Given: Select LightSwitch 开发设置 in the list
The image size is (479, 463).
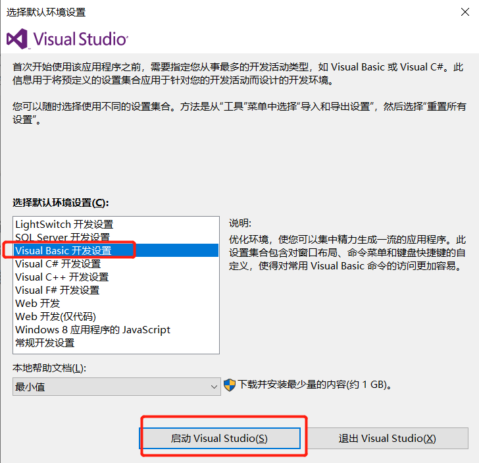Looking at the screenshot, I should click(116, 224).
